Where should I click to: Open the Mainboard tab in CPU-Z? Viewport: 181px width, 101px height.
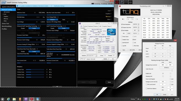click(91, 26)
